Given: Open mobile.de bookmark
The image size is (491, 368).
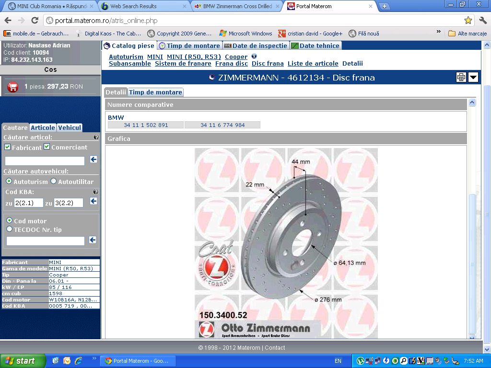Looking at the screenshot, I should [36, 34].
